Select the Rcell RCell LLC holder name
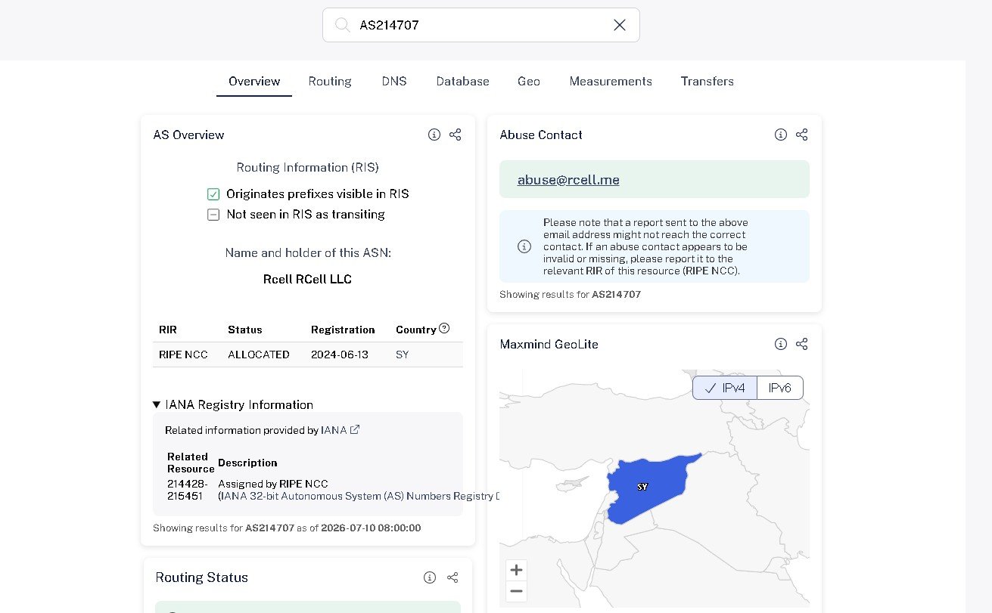 pyautogui.click(x=307, y=279)
